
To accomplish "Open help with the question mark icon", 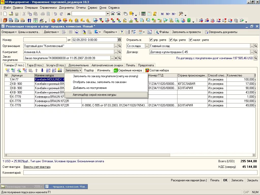I will pyautogui.click(x=122, y=32).
